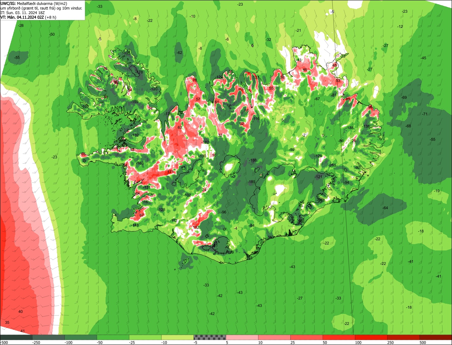Click the -19 value over the eastern sea
Viewport: 452px width, 345px height.
pyautogui.click(x=437, y=191)
